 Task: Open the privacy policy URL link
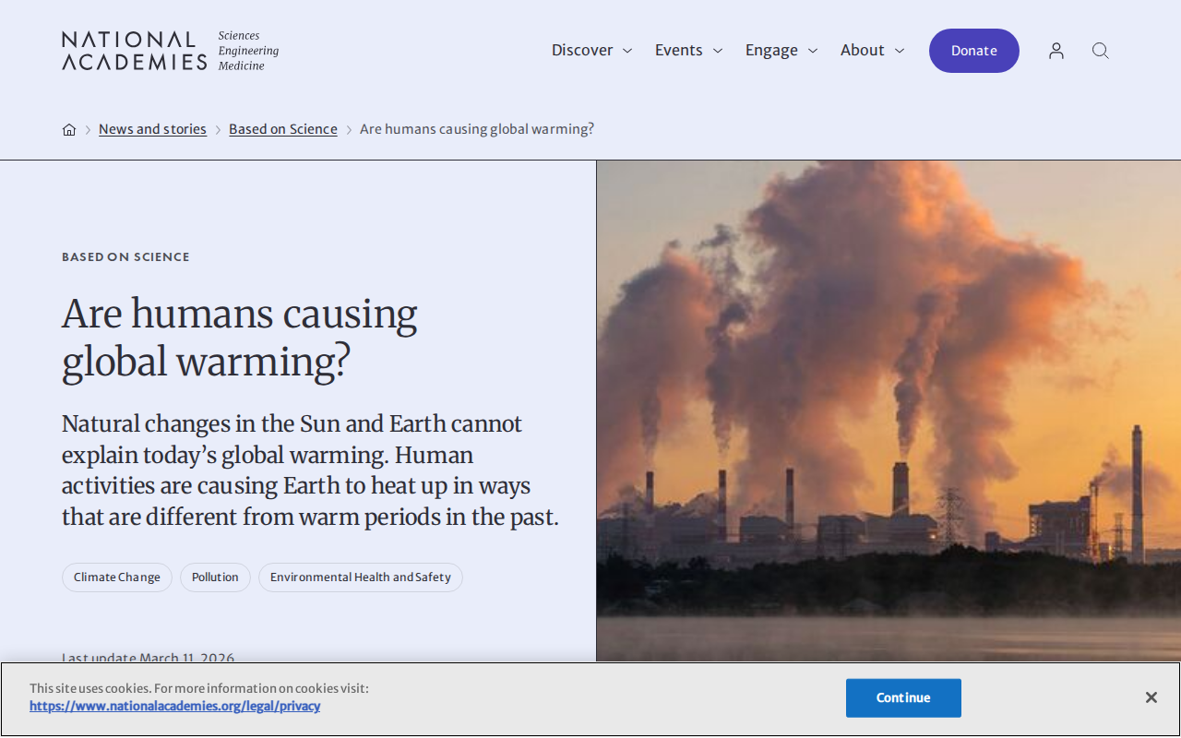174,706
